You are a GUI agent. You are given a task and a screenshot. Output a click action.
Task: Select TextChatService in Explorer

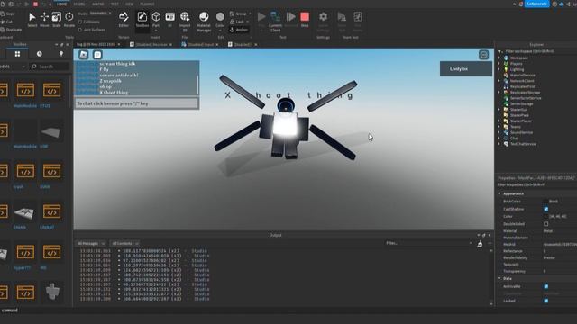pyautogui.click(x=523, y=144)
